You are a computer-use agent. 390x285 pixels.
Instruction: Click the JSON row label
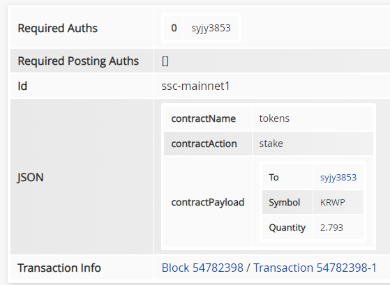(x=30, y=178)
